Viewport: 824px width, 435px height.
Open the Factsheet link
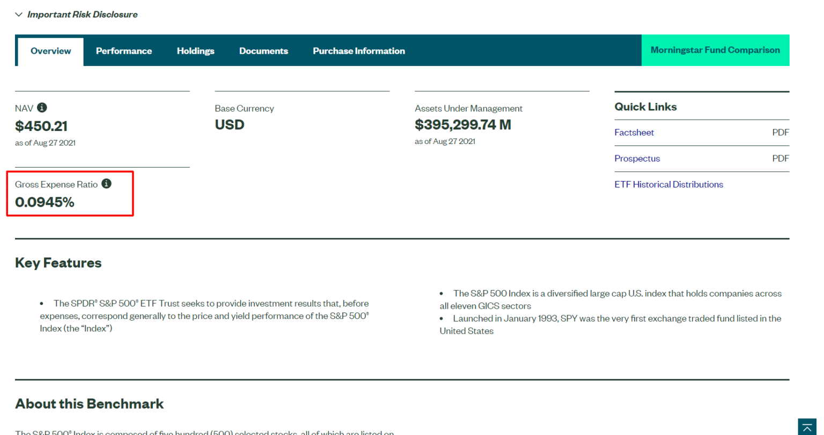tap(634, 132)
